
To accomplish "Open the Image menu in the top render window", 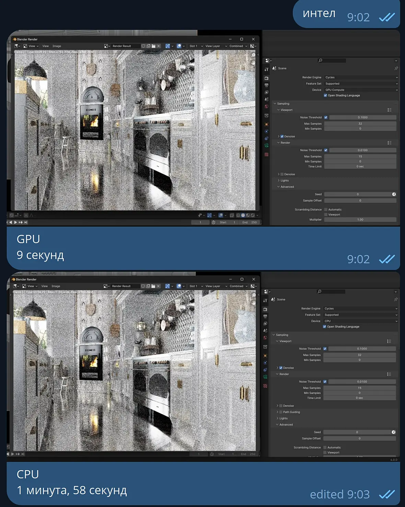I will click(57, 46).
